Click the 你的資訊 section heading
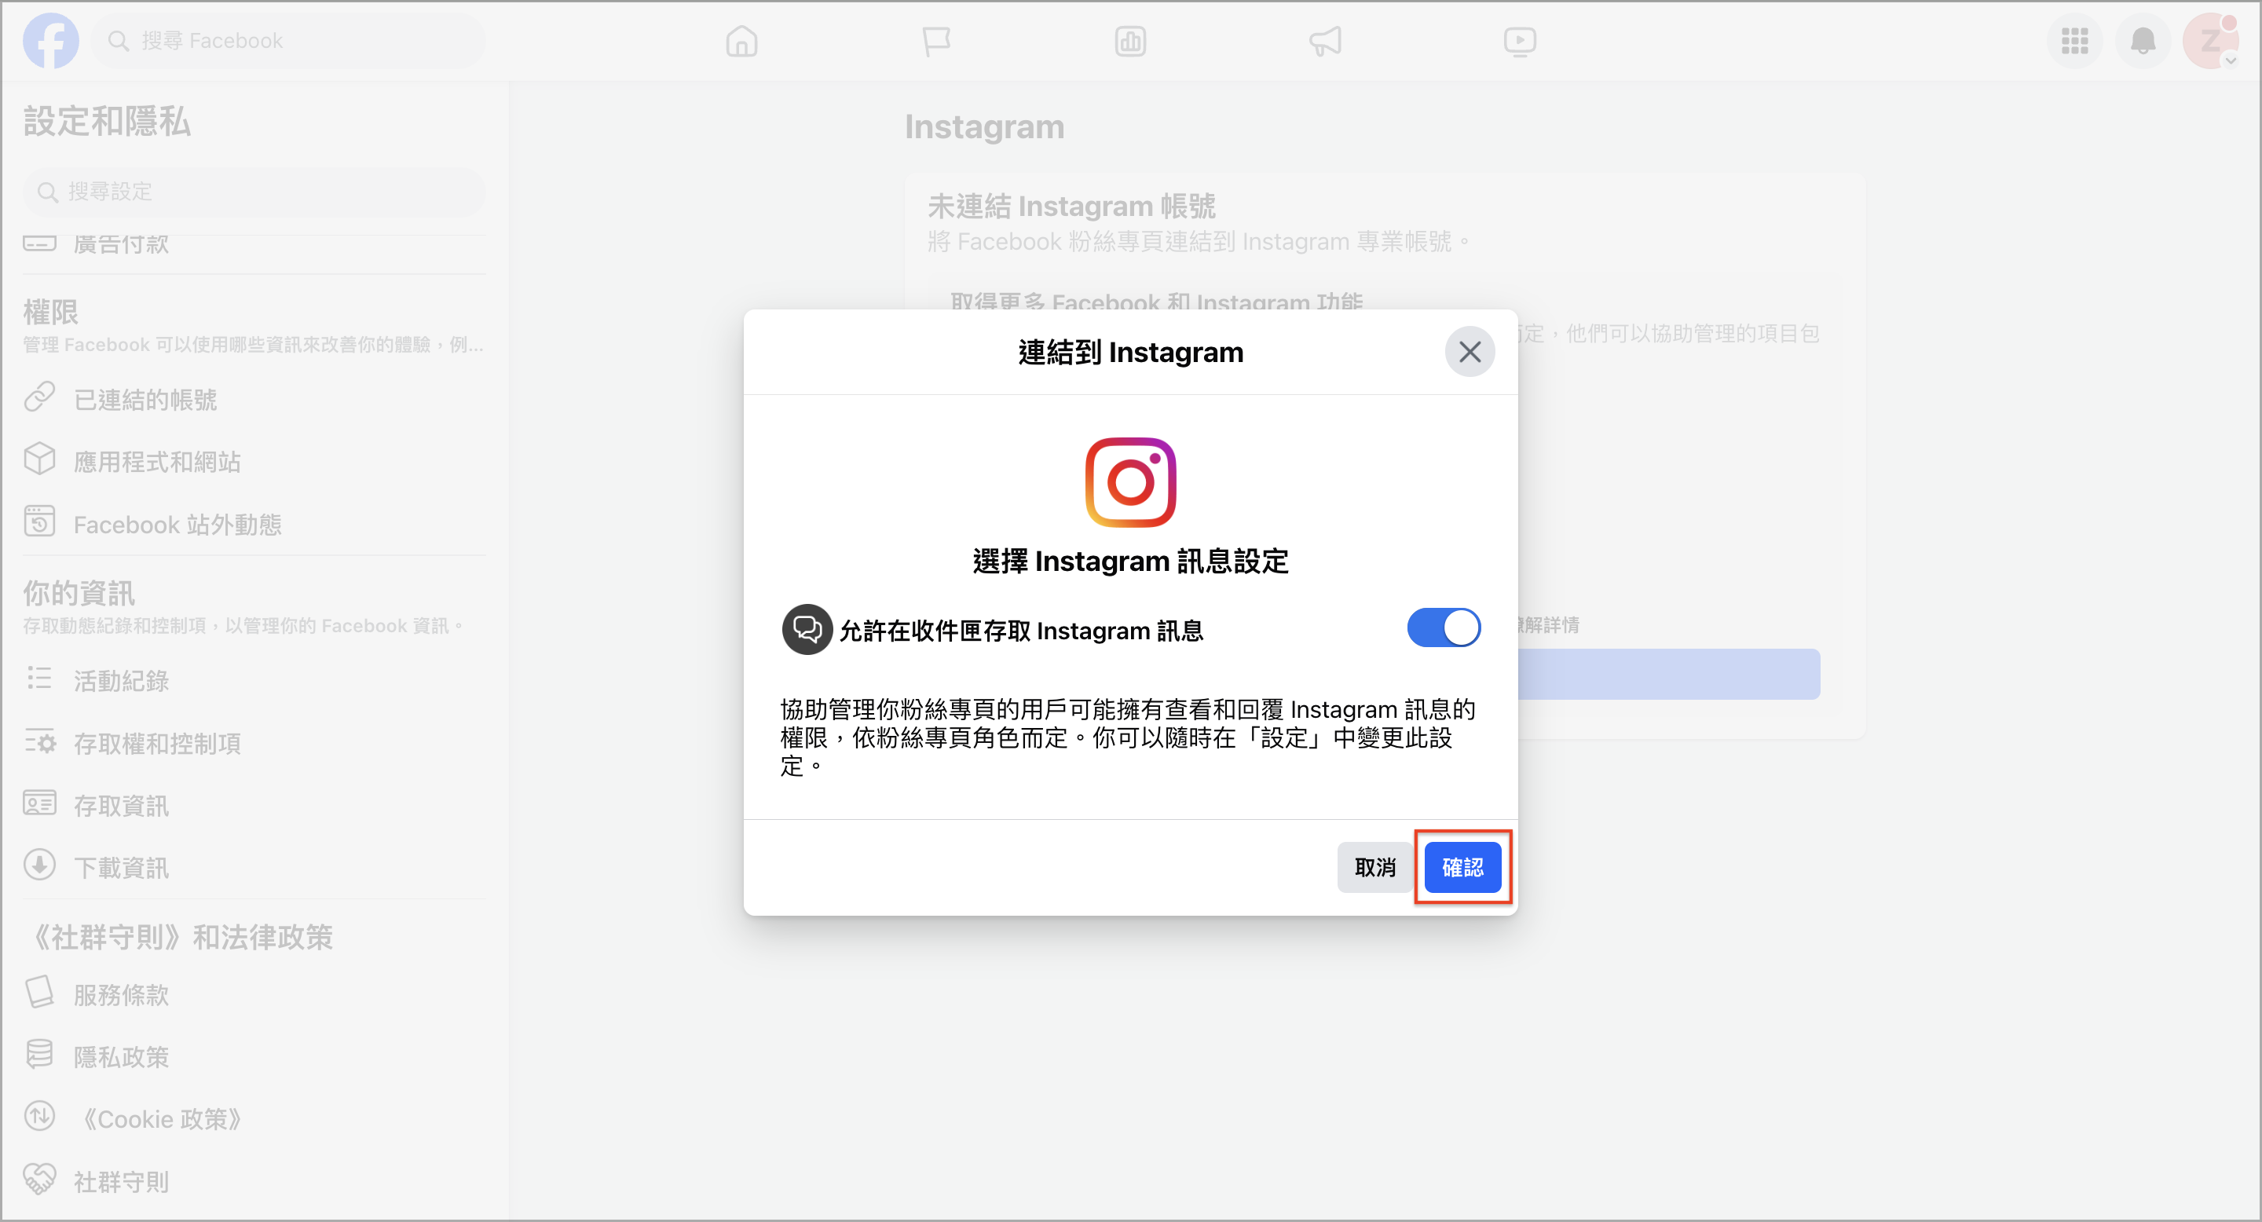The height and width of the screenshot is (1222, 2262). click(x=79, y=594)
